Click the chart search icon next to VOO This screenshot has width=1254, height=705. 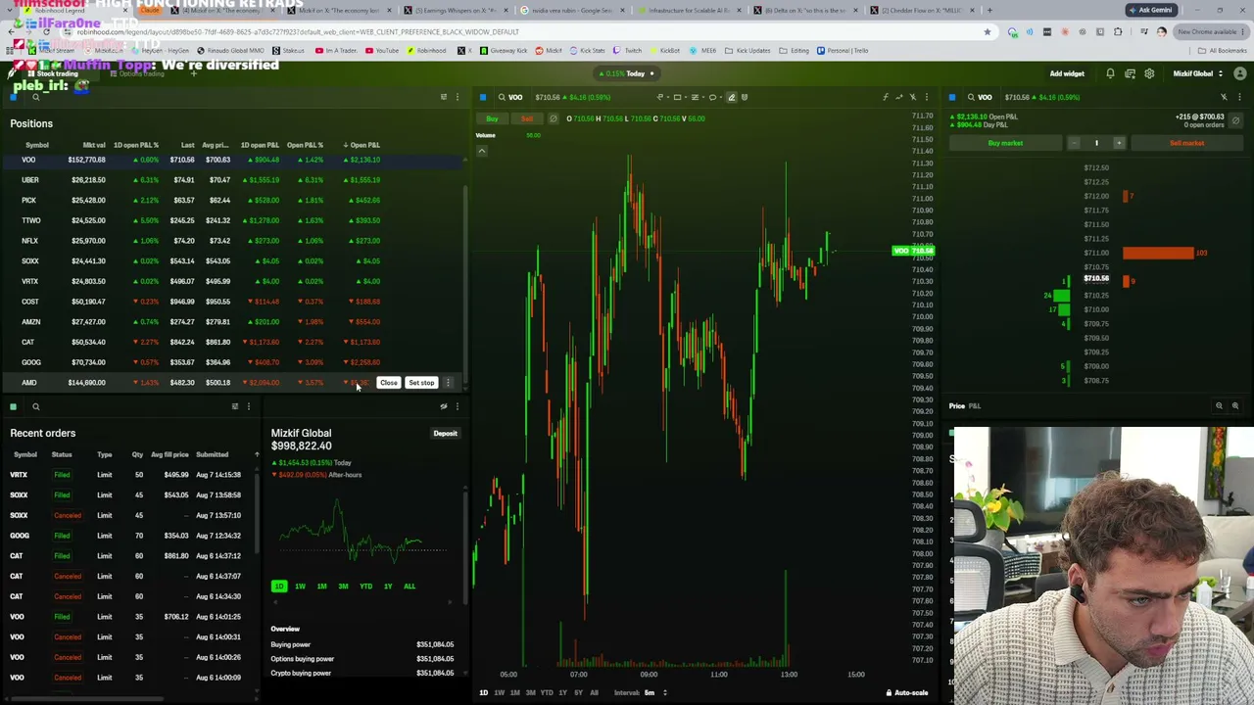502,97
